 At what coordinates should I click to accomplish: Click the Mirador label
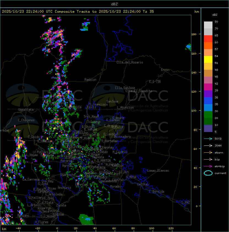116,187
